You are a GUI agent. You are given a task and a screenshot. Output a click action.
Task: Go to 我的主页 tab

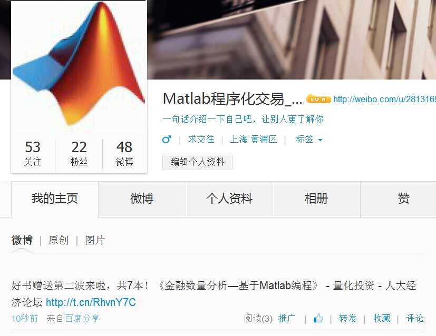click(x=55, y=199)
